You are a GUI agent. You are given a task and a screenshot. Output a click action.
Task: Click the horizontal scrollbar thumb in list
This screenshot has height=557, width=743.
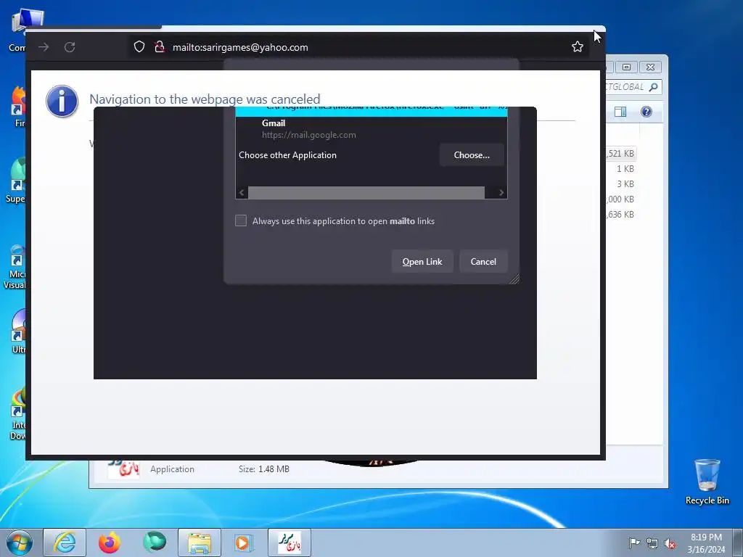point(366,192)
